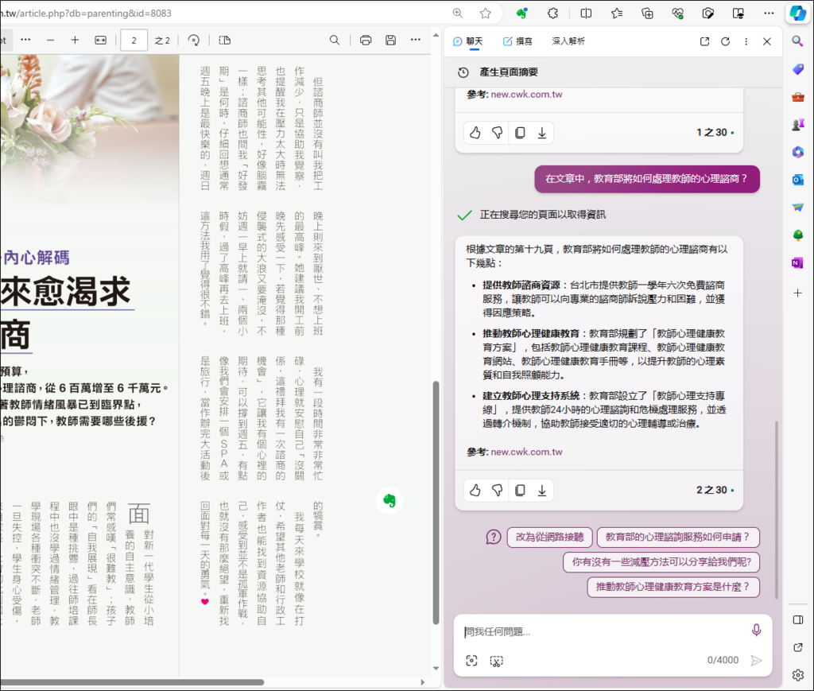Switch to the 撰寫 tab
Viewport: 814px width, 691px height.
pyautogui.click(x=517, y=41)
